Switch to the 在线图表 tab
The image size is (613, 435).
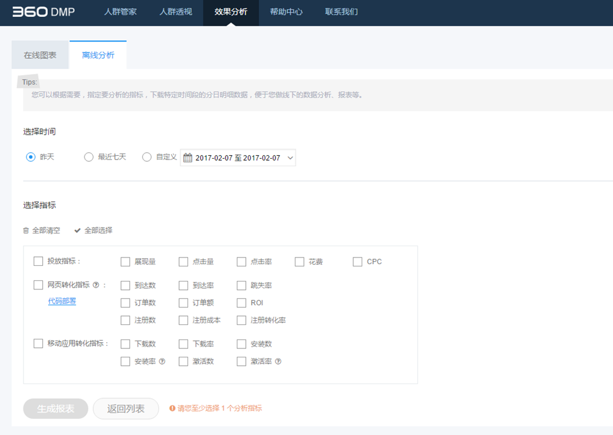coord(40,55)
